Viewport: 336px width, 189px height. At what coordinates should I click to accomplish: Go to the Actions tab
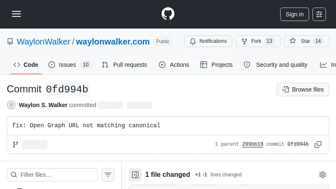174,65
